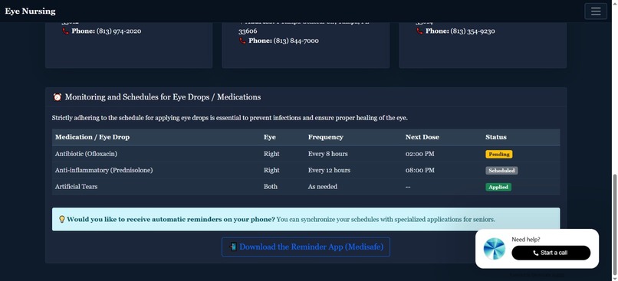Open the hamburger navigation menu

pyautogui.click(x=596, y=11)
